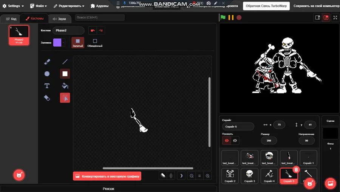The image size is (340, 192).
Task: Click the Размер field 200
Action: 269,141
